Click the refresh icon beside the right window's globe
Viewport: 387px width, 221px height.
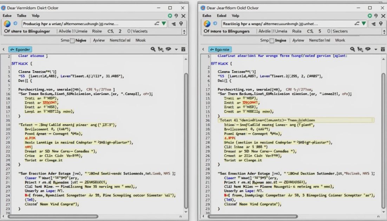click(215, 24)
